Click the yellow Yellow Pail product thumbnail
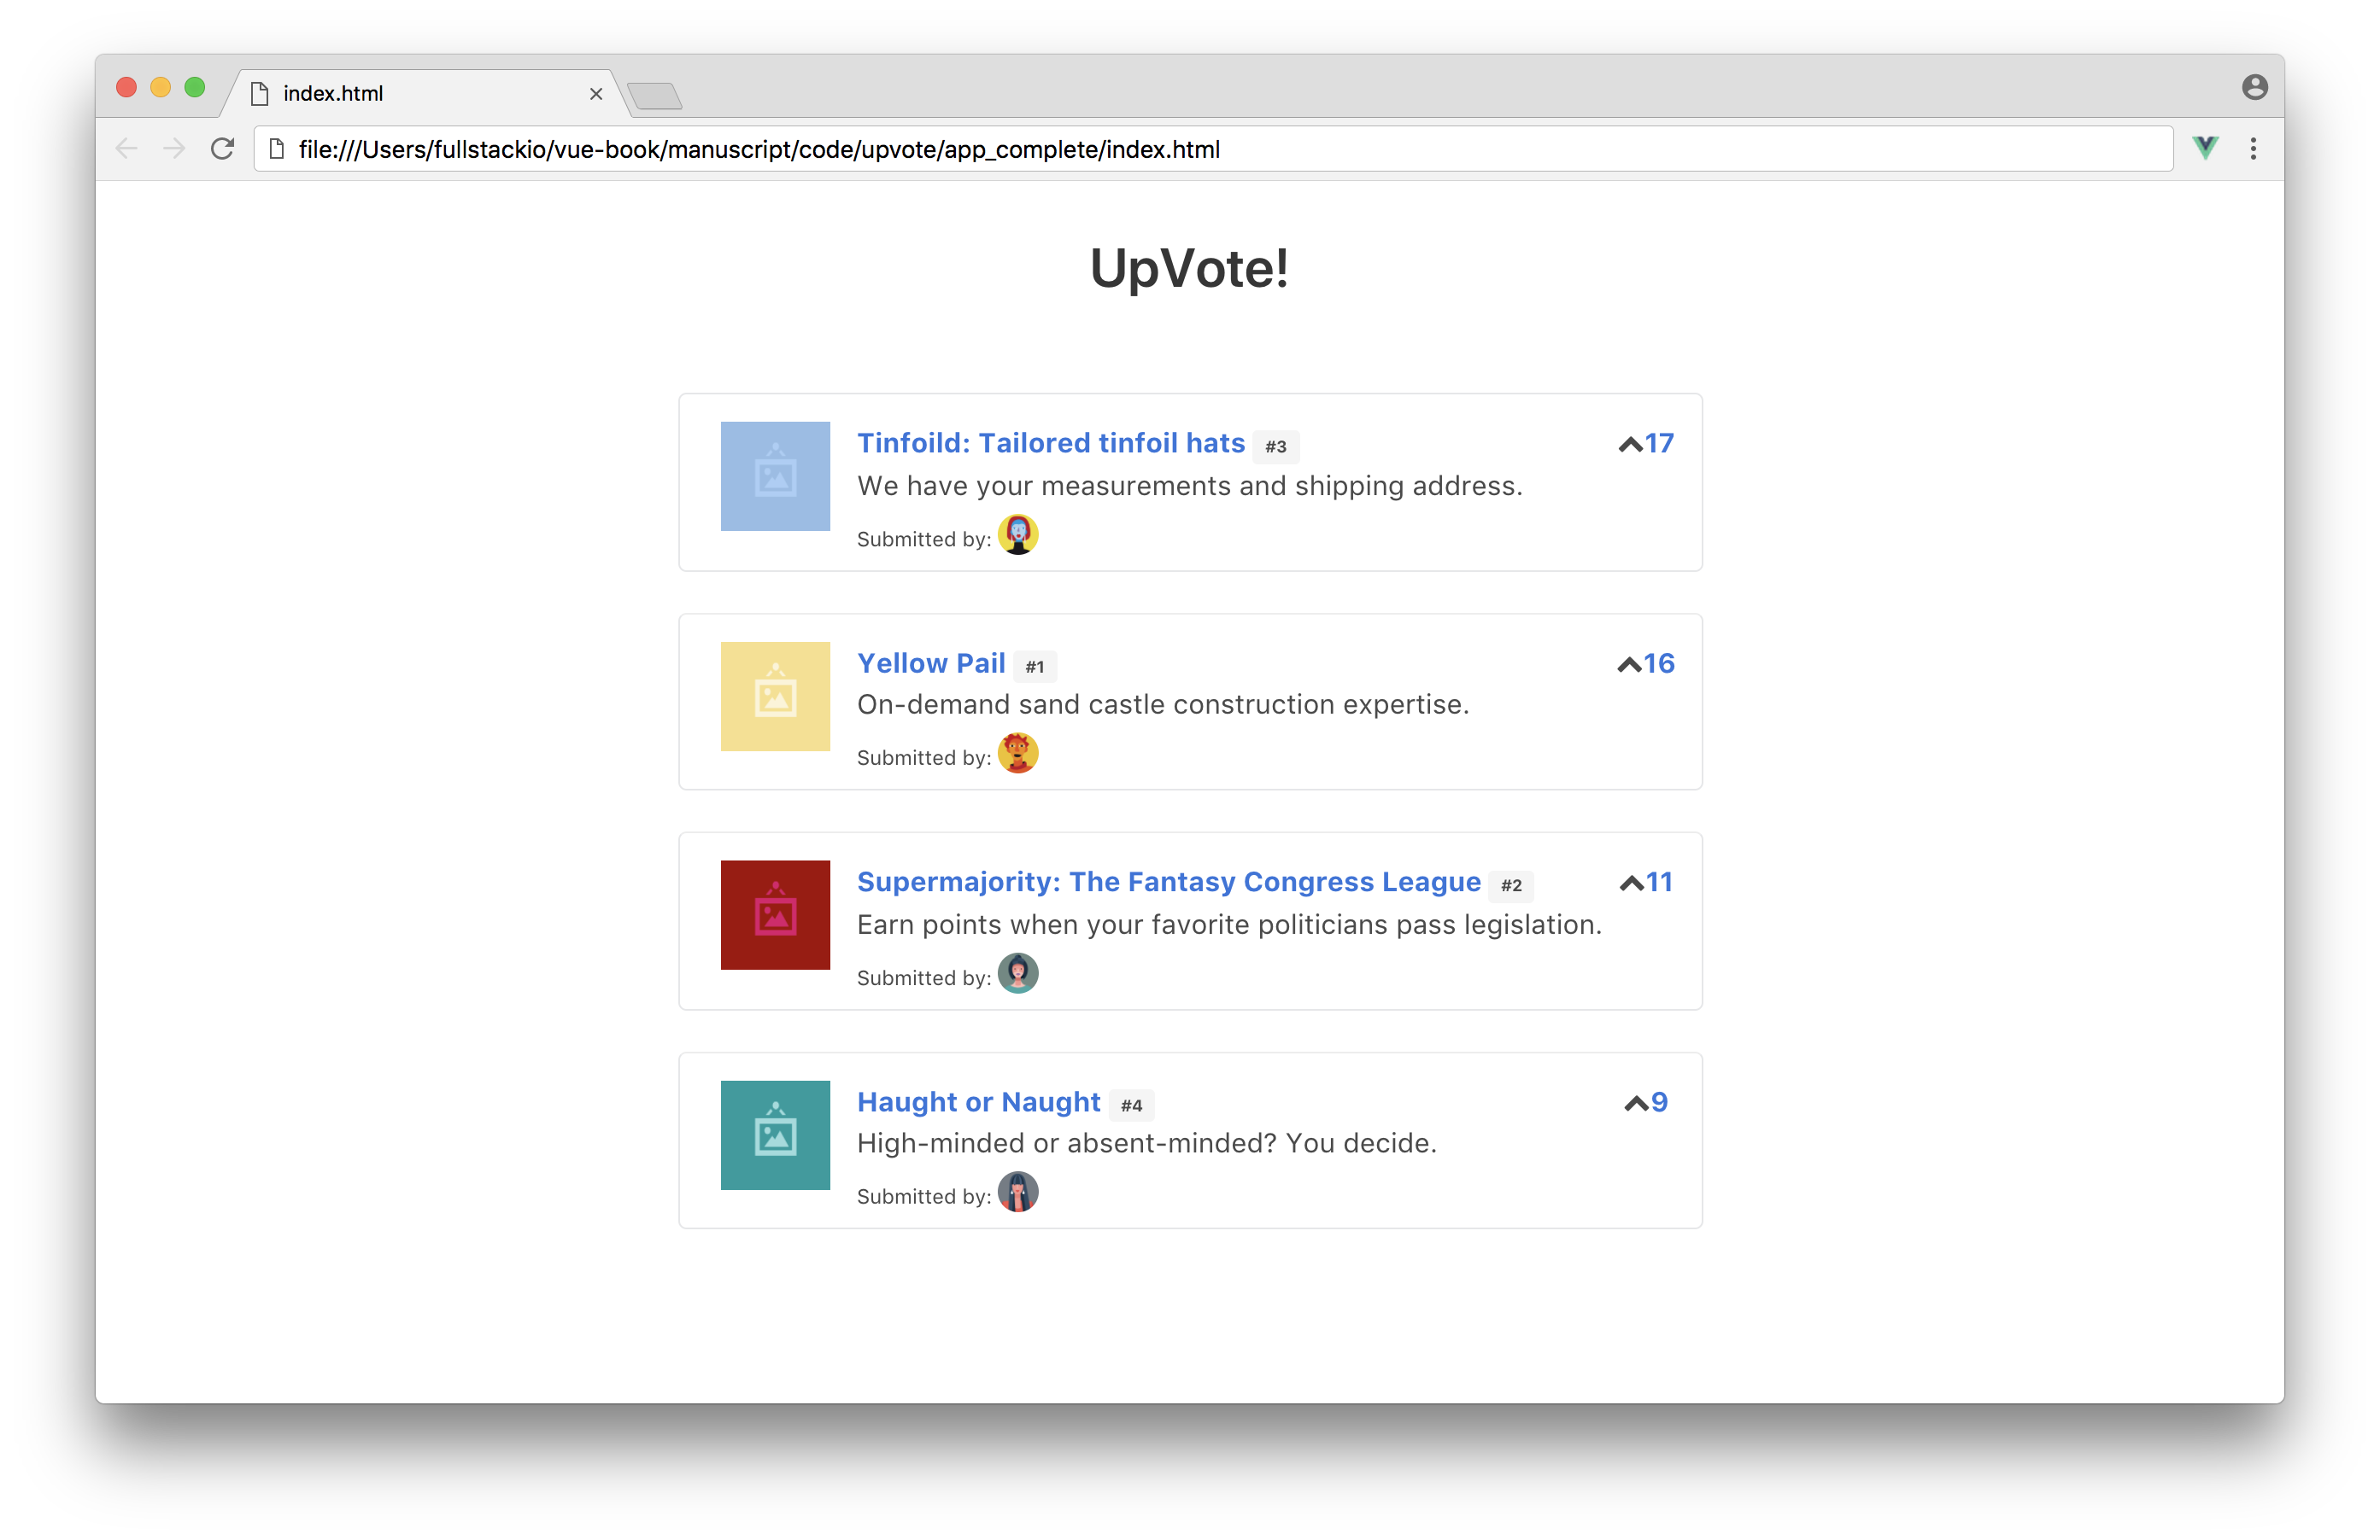2380x1540 pixels. [x=775, y=696]
